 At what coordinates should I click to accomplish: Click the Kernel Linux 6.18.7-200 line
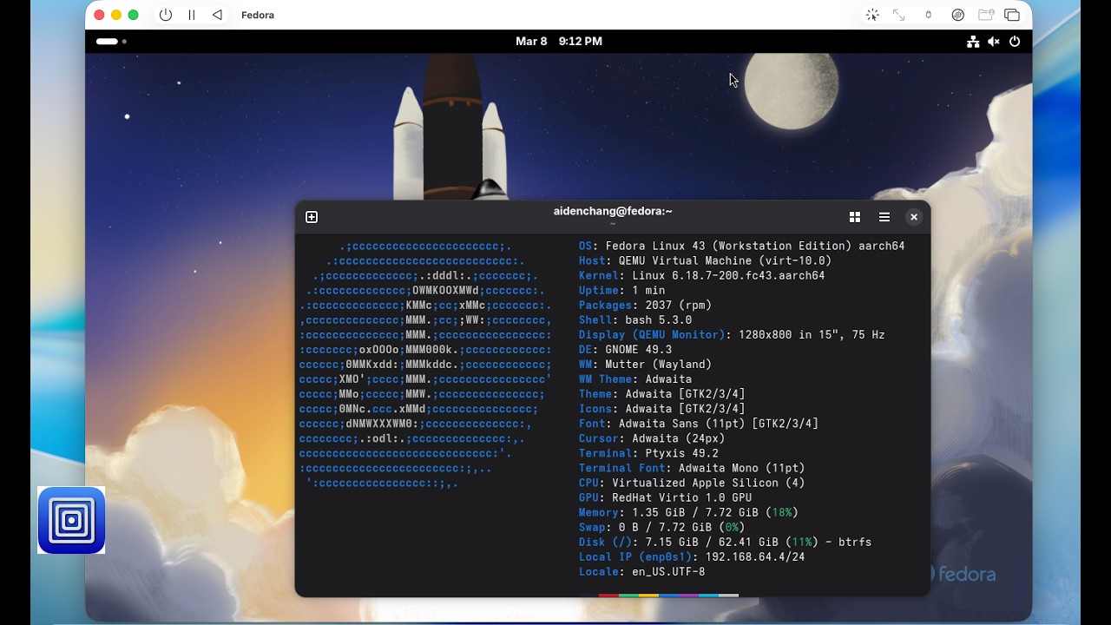(702, 275)
